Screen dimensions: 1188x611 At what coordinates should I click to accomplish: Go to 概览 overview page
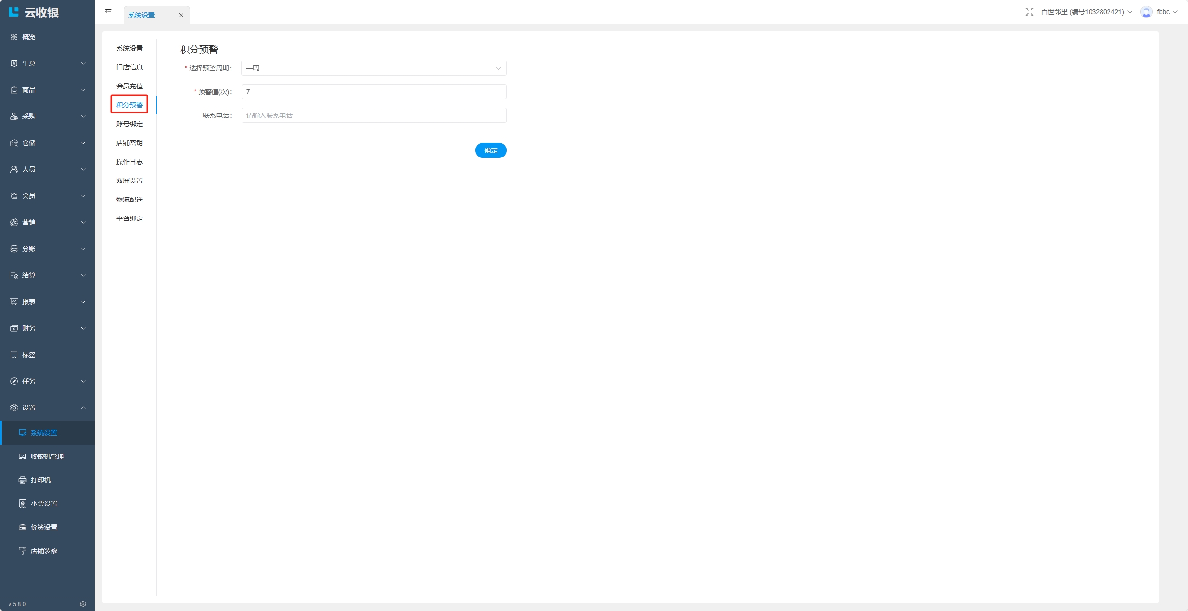[x=29, y=37]
